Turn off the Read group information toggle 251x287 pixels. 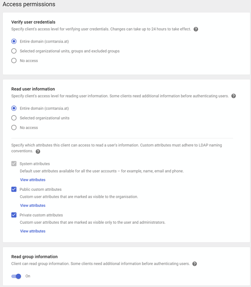16,276
